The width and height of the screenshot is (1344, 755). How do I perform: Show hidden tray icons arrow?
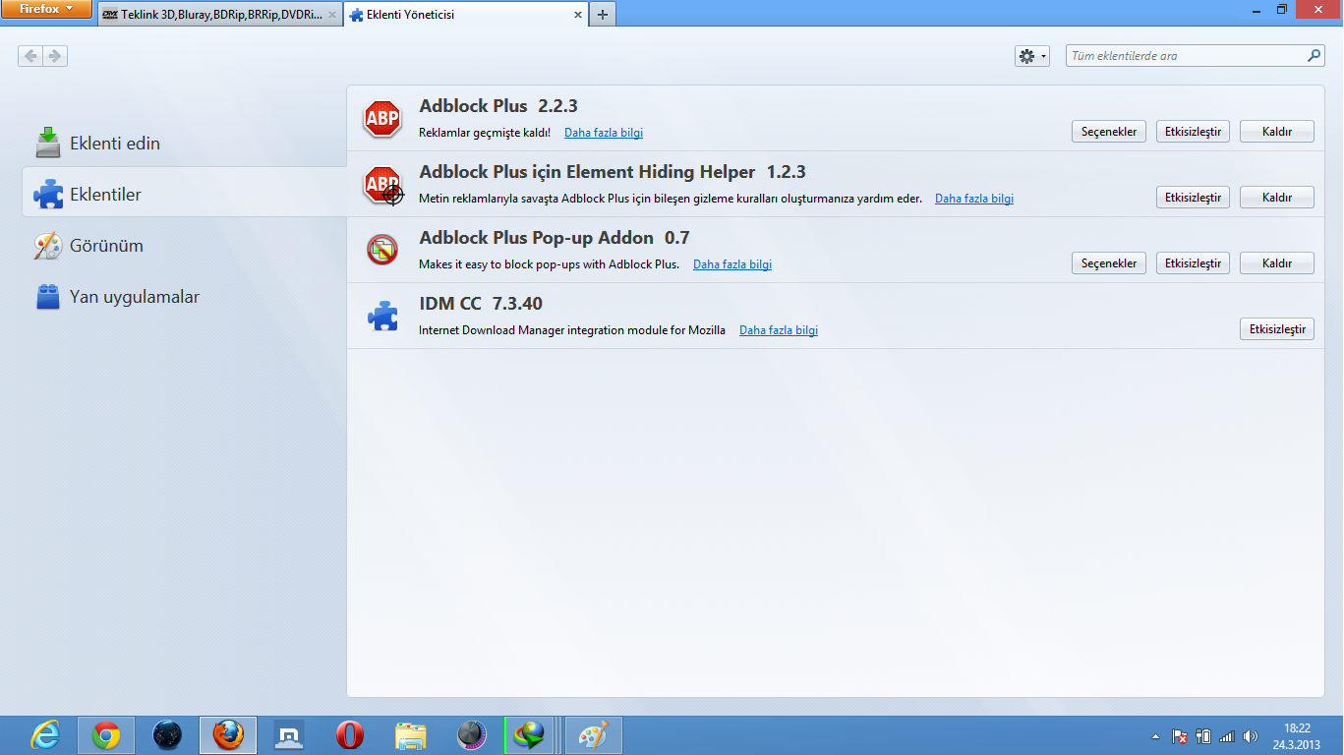(1155, 736)
